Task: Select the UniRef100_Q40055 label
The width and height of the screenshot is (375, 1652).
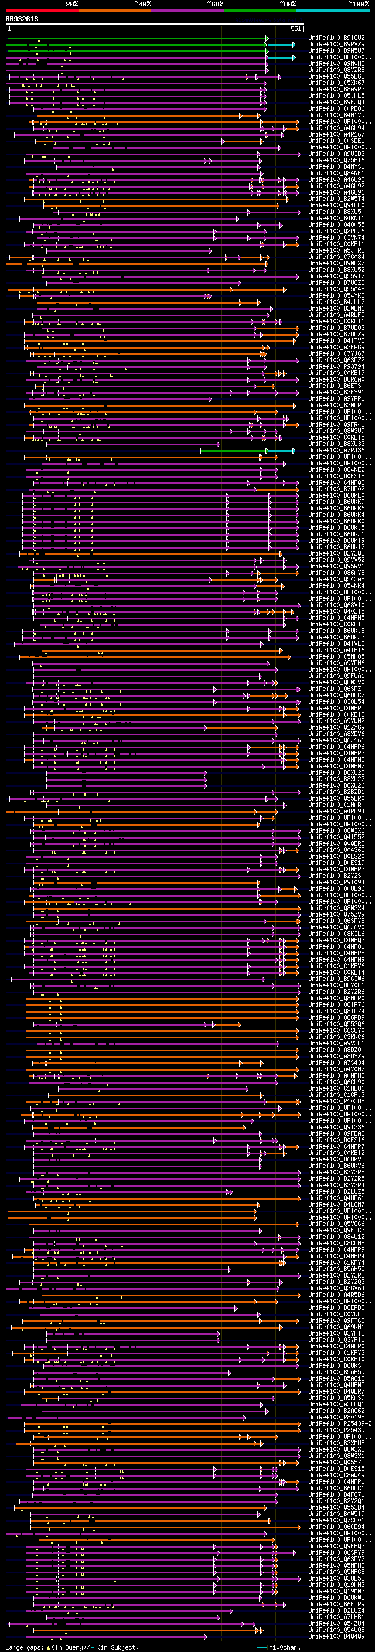Action: point(336,224)
